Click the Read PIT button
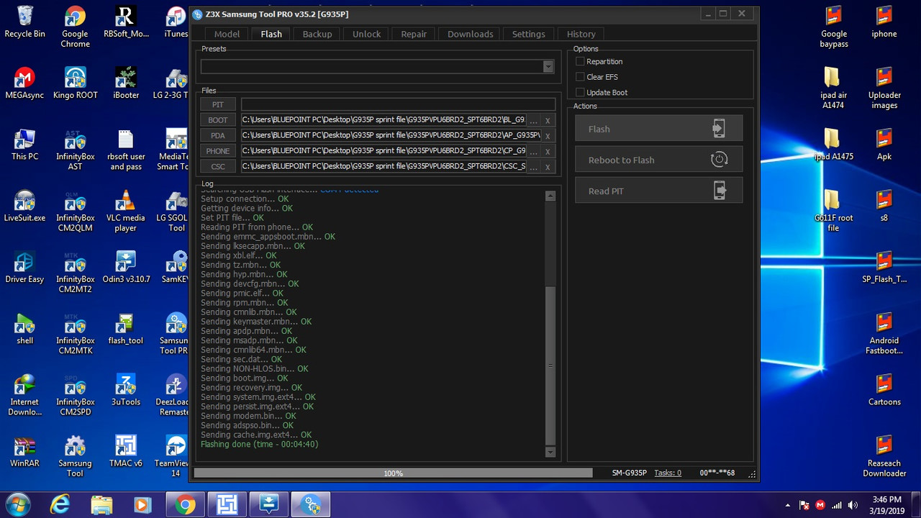This screenshot has height=518, width=921. 658,191
